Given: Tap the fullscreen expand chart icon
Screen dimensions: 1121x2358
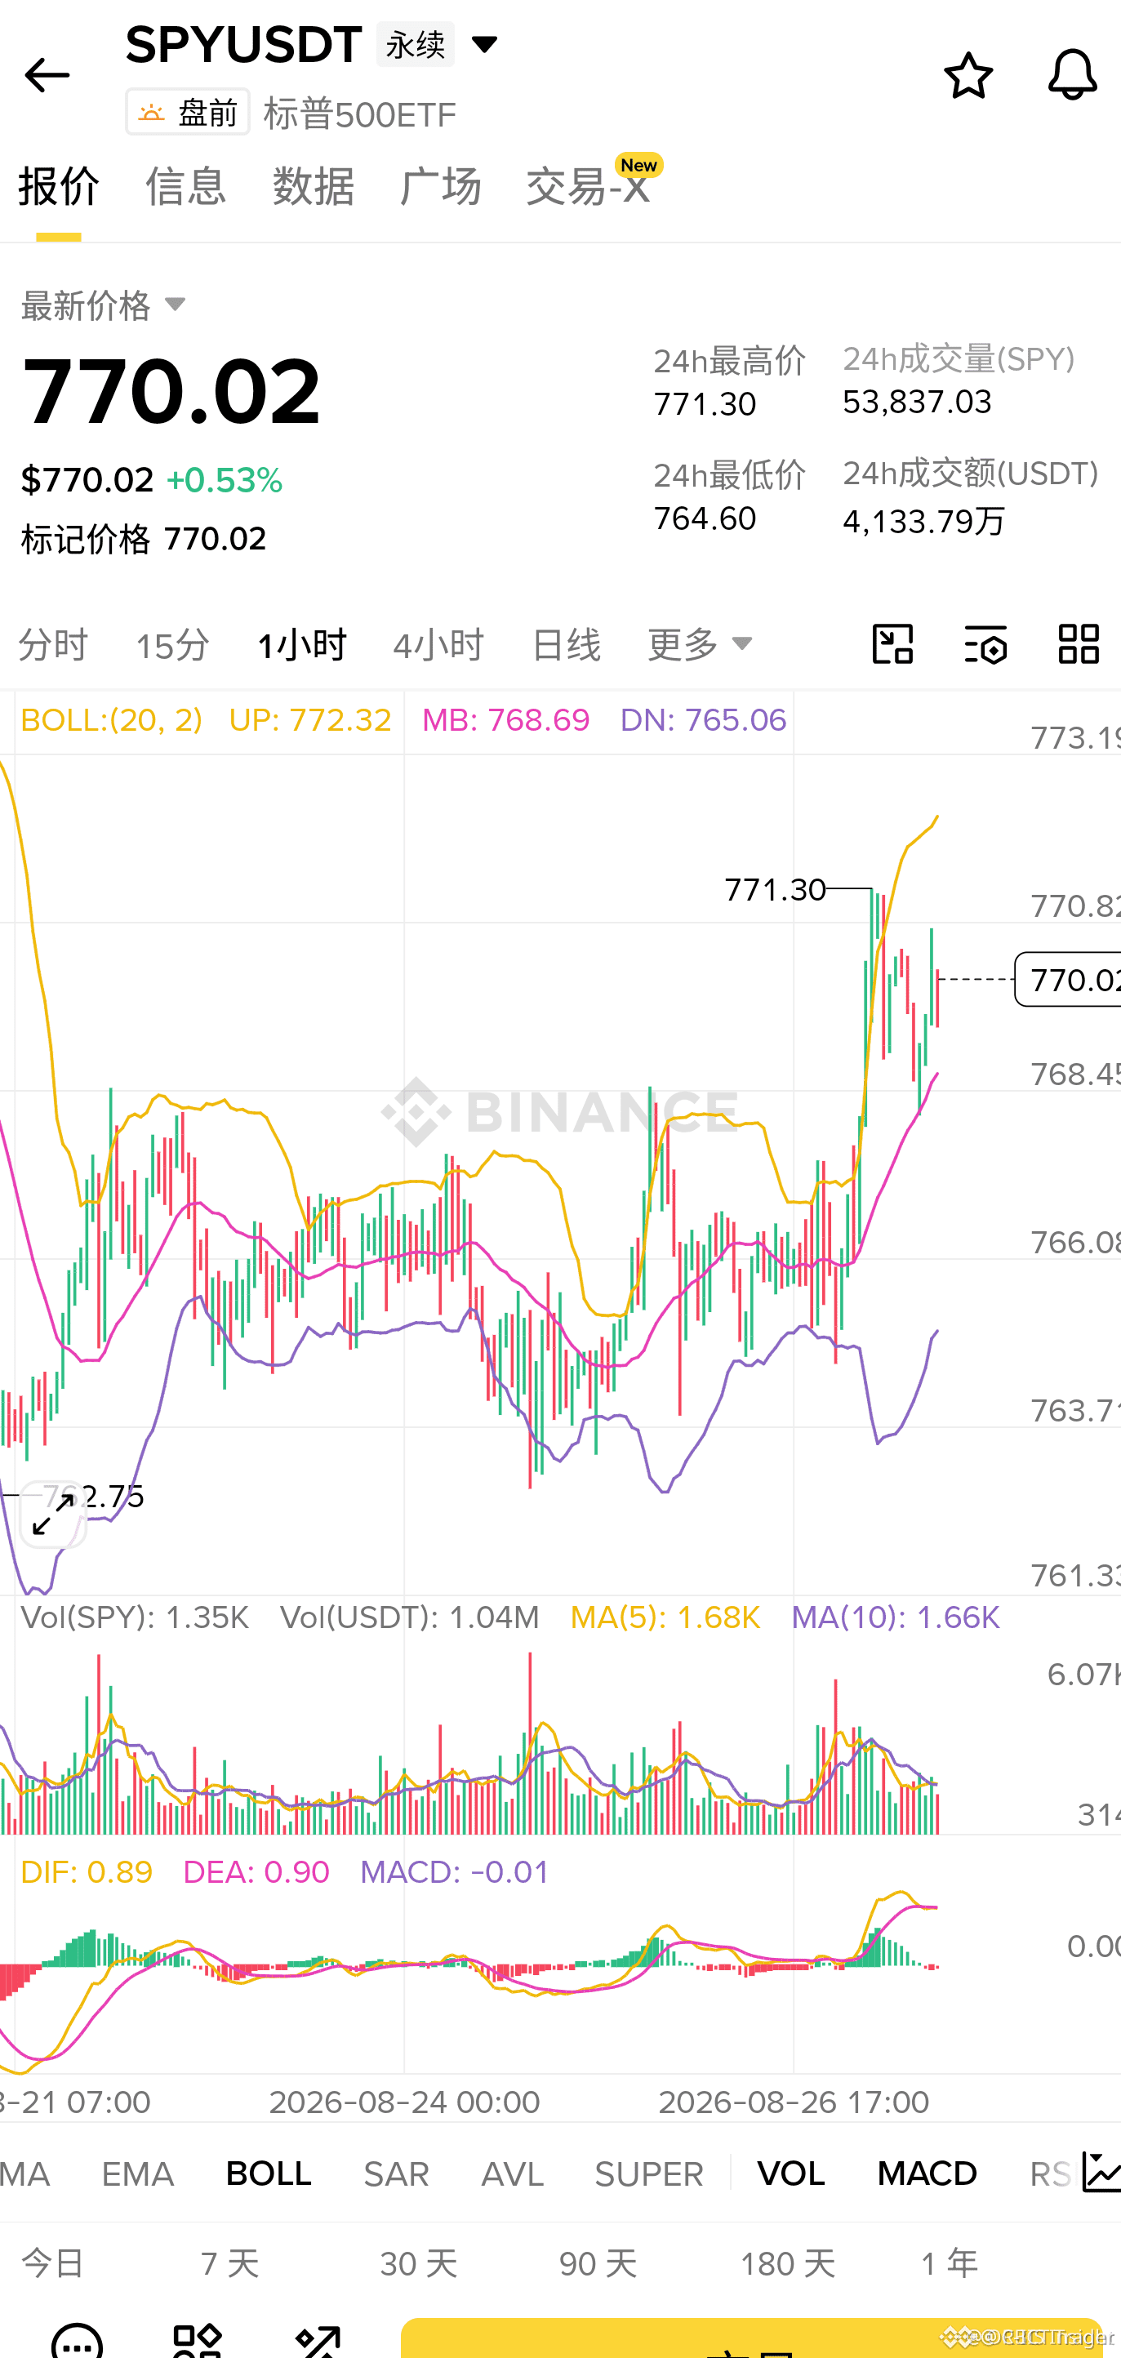Looking at the screenshot, I should tap(53, 1515).
